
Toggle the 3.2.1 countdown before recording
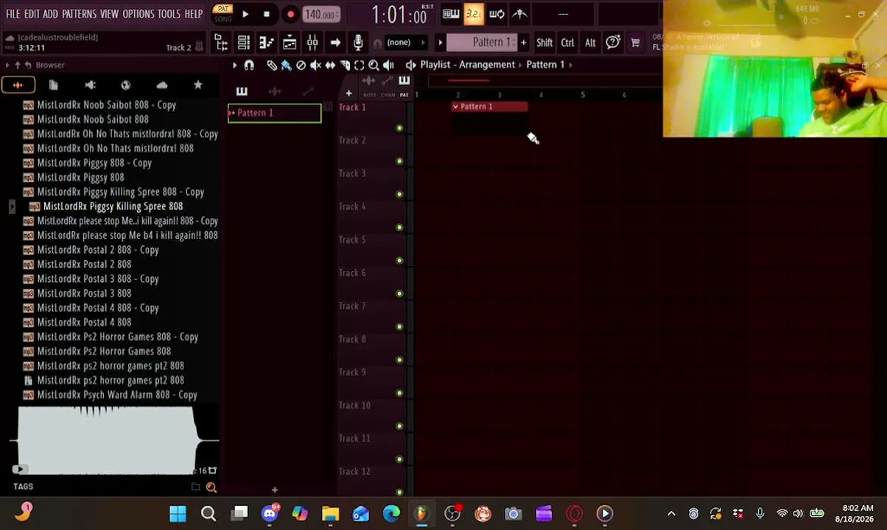pos(474,14)
